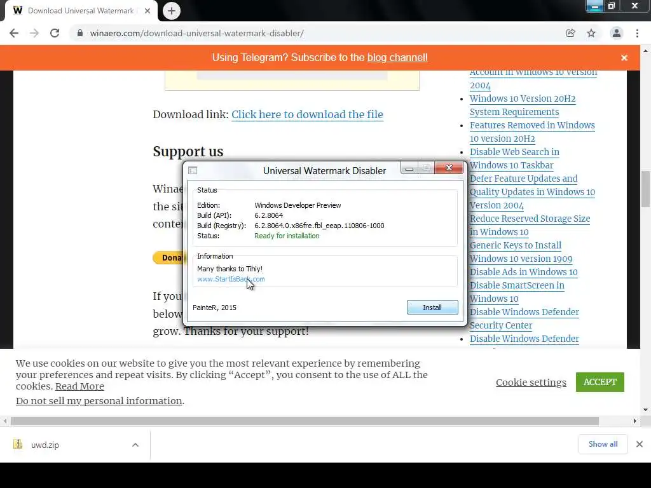This screenshot has width=651, height=488.
Task: Close the downloads bar
Action: (x=640, y=444)
